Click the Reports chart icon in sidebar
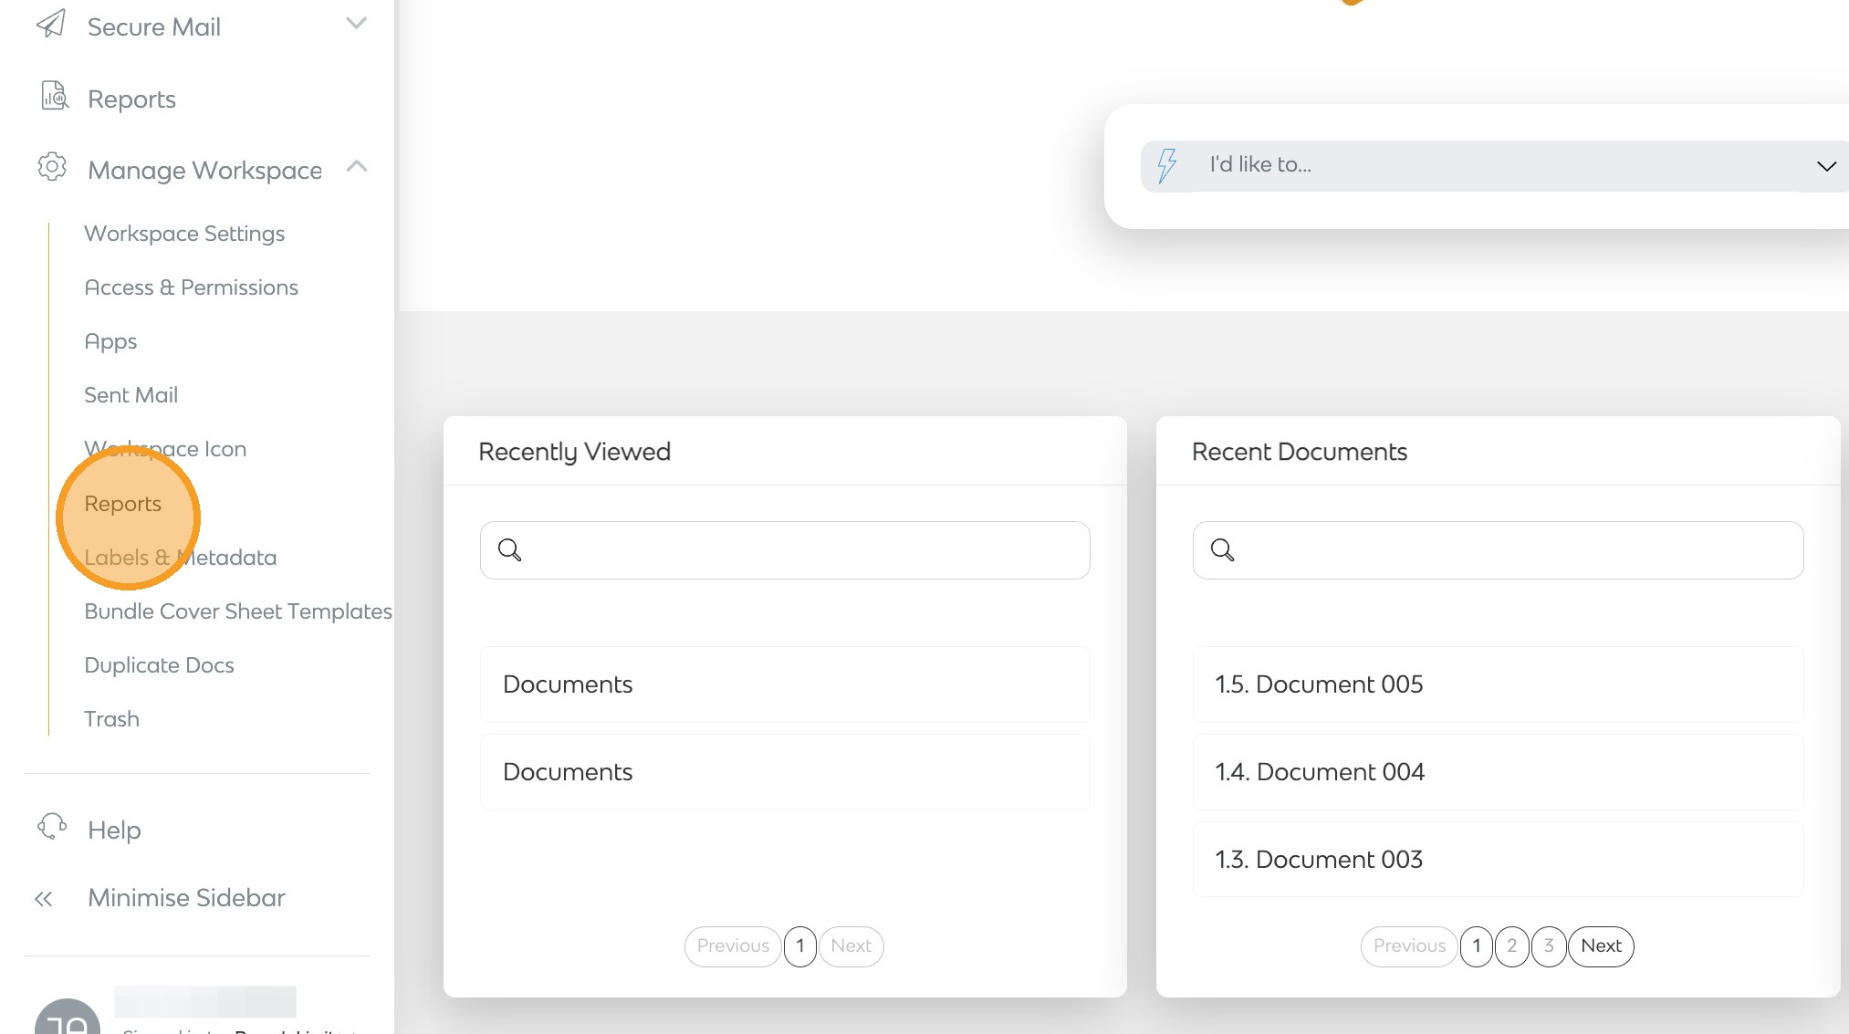The width and height of the screenshot is (1849, 1034). (x=54, y=96)
